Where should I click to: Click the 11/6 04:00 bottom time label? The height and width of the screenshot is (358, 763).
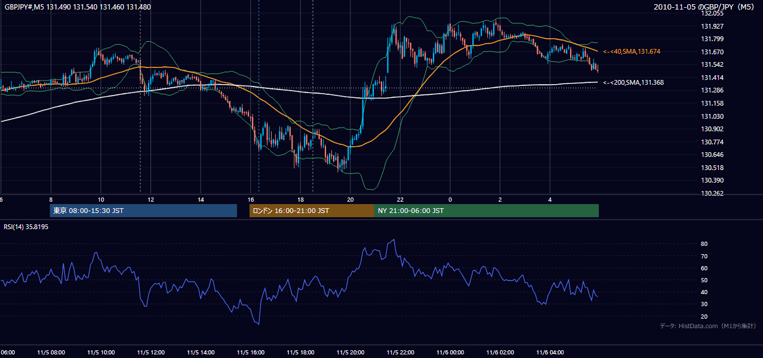tap(550, 353)
